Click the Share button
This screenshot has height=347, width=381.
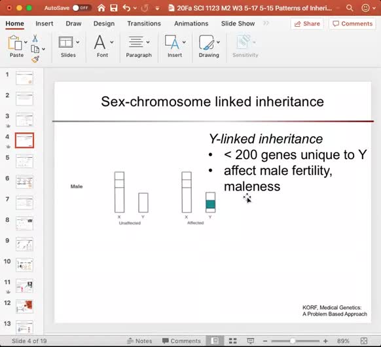pyautogui.click(x=307, y=24)
